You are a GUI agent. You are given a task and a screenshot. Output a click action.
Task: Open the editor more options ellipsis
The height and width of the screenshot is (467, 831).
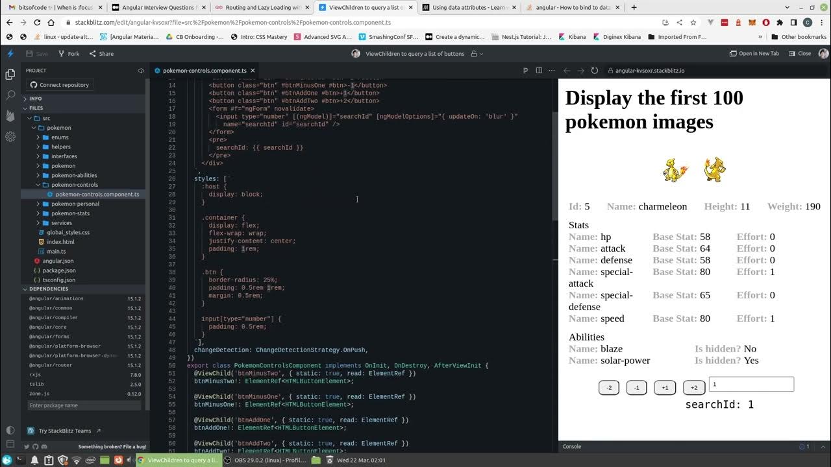551,70
